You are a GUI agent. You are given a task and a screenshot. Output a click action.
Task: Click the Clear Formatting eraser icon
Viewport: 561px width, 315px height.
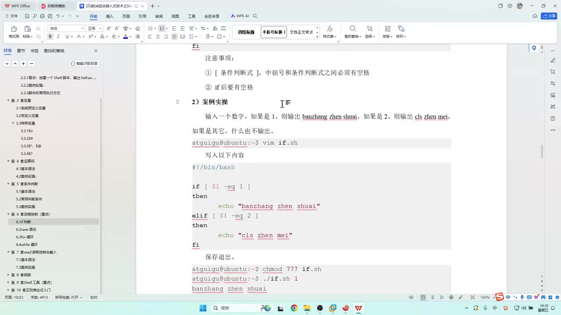point(138,28)
